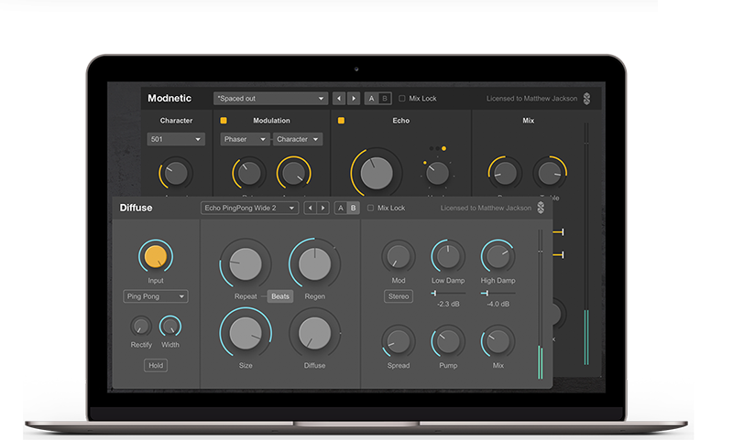Select next preset arrow in Modnetic
This screenshot has height=440, width=733.
tap(354, 99)
